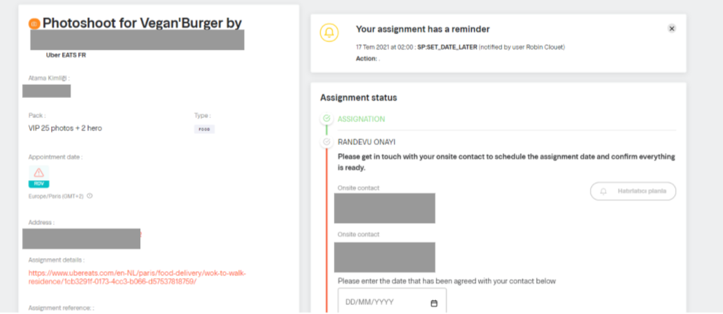This screenshot has height=314, width=723.
Task: Click the VIP 25 photos pack text
Action: tap(65, 128)
